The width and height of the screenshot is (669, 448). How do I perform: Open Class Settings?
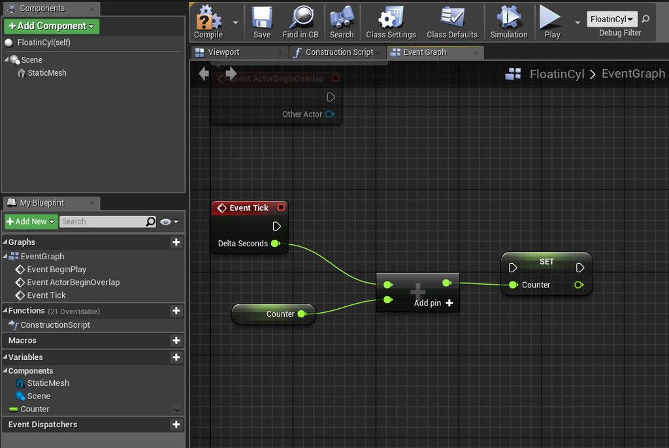[x=391, y=22]
